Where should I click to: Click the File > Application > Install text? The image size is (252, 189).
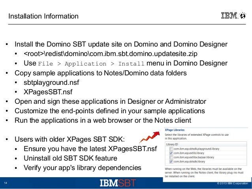click(91, 64)
